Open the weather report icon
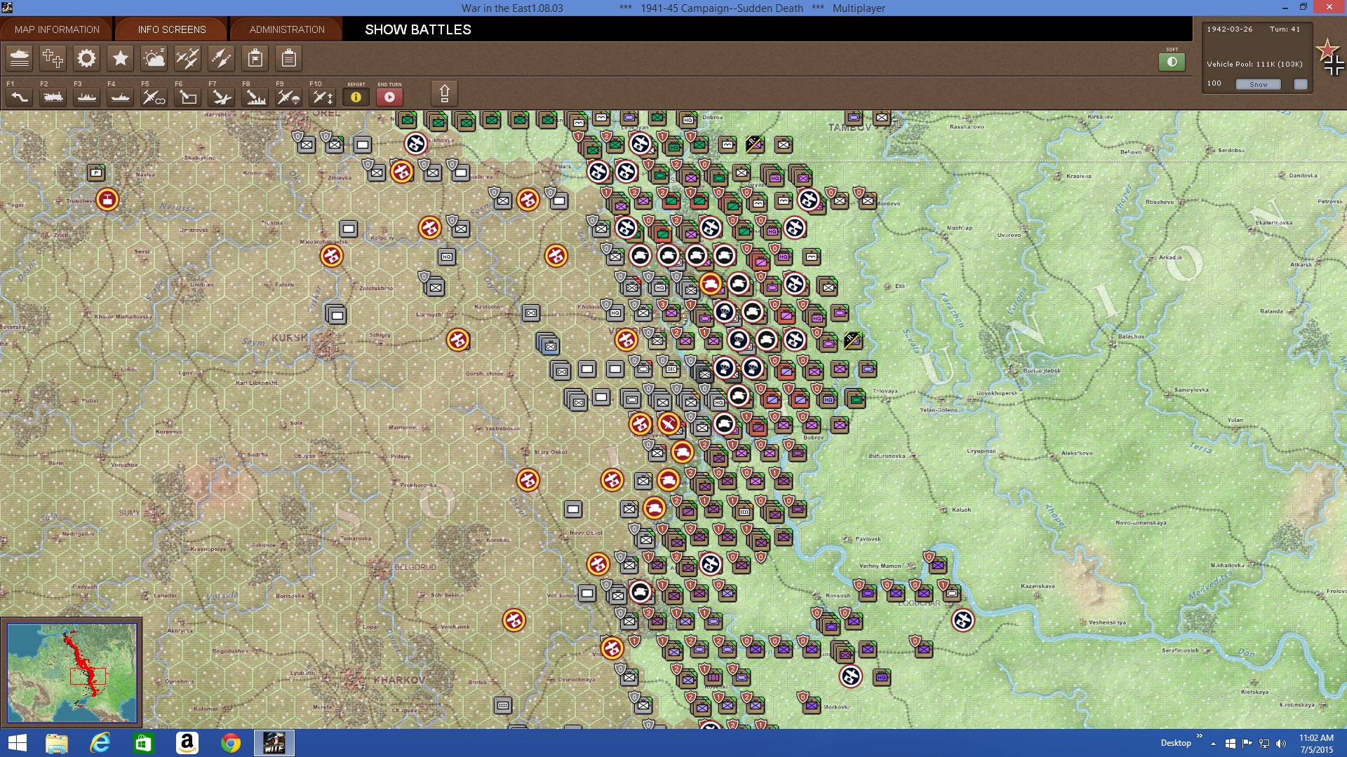The height and width of the screenshot is (757, 1347). tap(154, 58)
